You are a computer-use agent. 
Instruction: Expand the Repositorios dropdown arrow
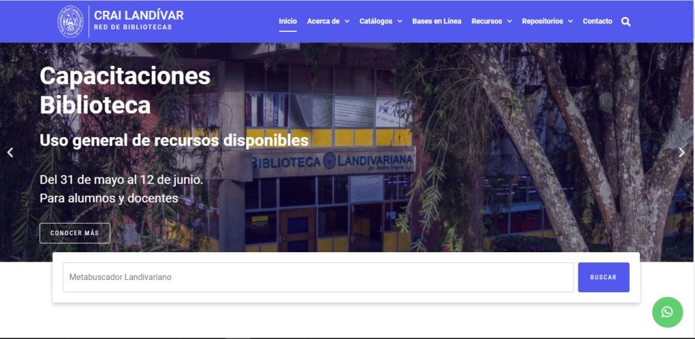570,21
